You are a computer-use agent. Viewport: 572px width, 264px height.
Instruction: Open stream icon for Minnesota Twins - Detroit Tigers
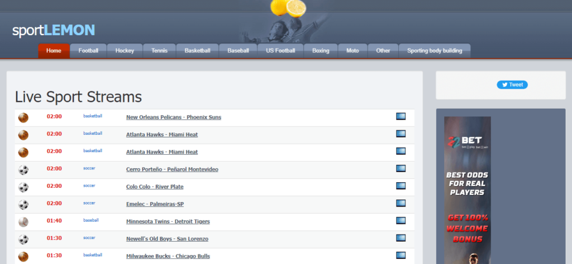401,221
